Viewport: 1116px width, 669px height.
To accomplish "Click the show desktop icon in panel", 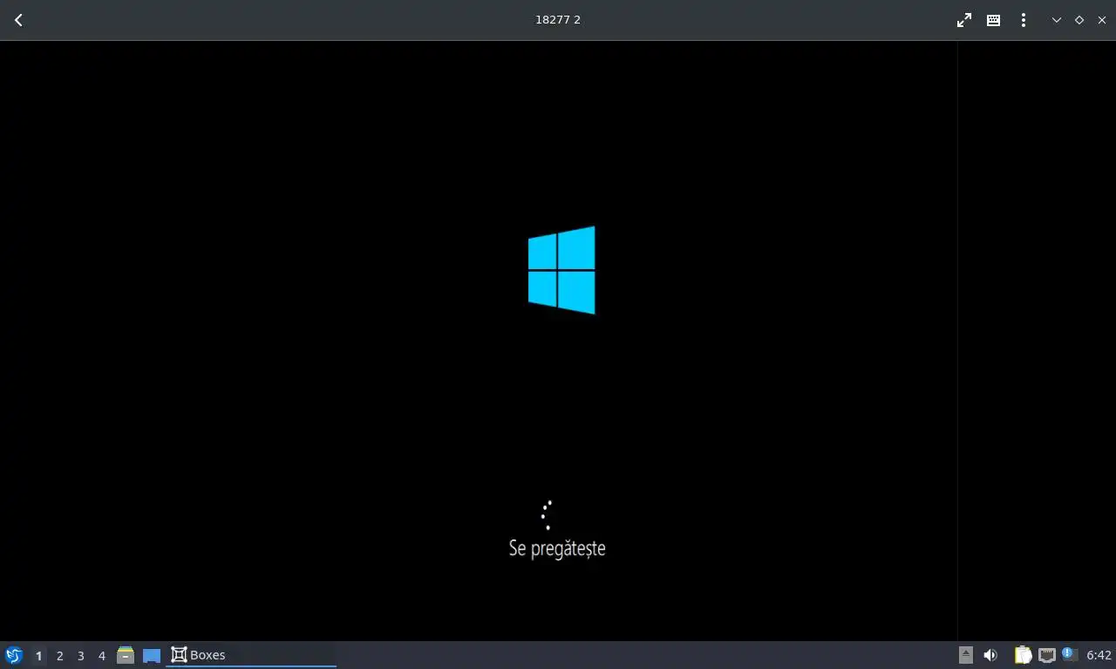I will tap(152, 655).
